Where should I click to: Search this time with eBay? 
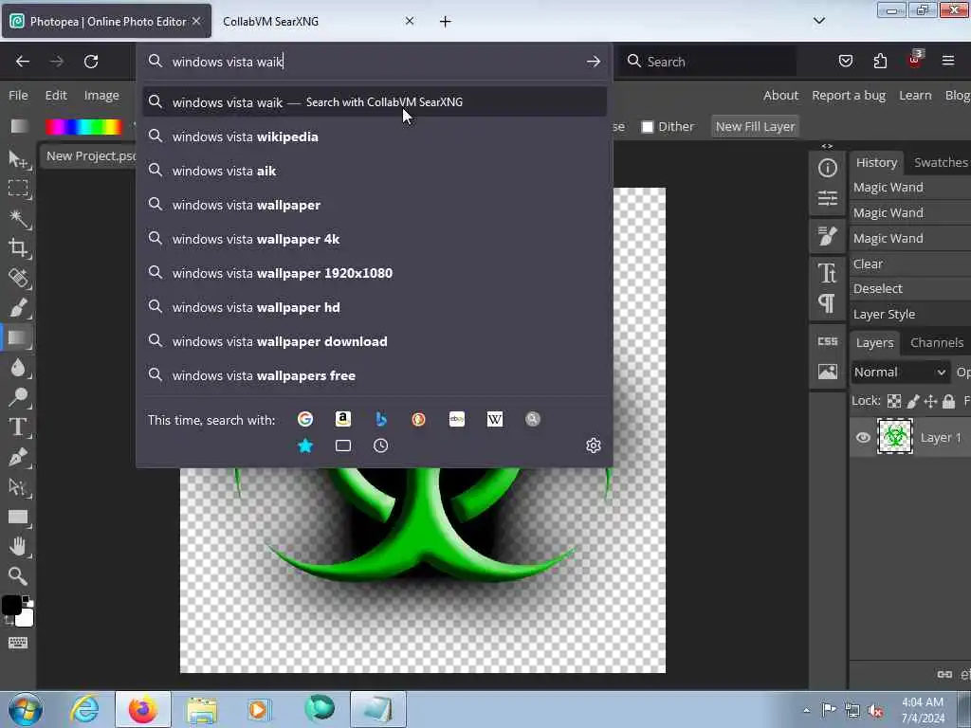point(457,419)
